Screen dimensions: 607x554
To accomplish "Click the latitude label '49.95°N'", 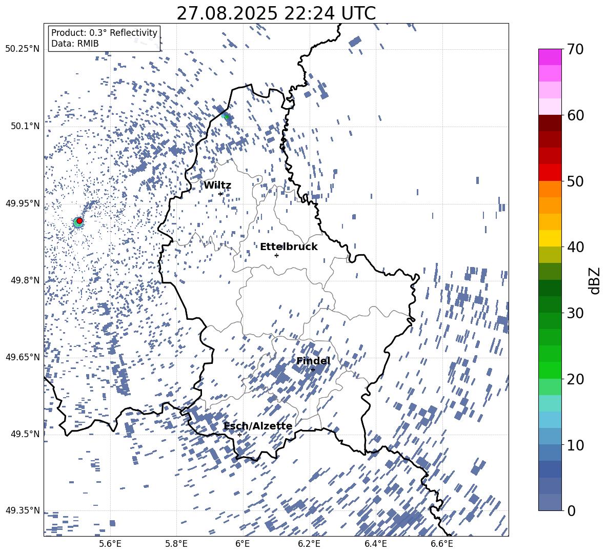I will (23, 203).
